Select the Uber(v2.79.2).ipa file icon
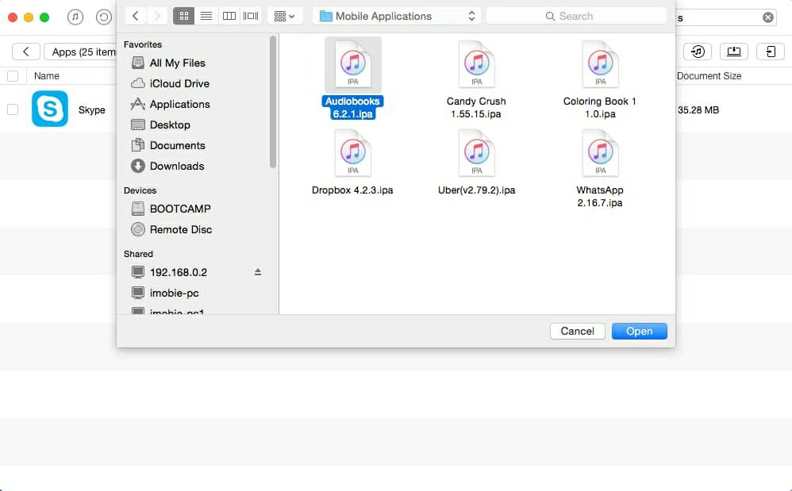 (476, 153)
